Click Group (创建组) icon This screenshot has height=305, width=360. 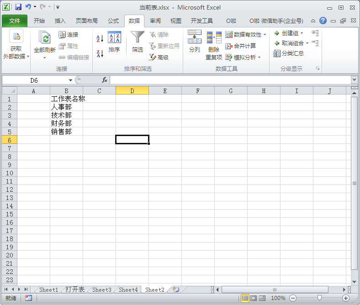pos(277,33)
